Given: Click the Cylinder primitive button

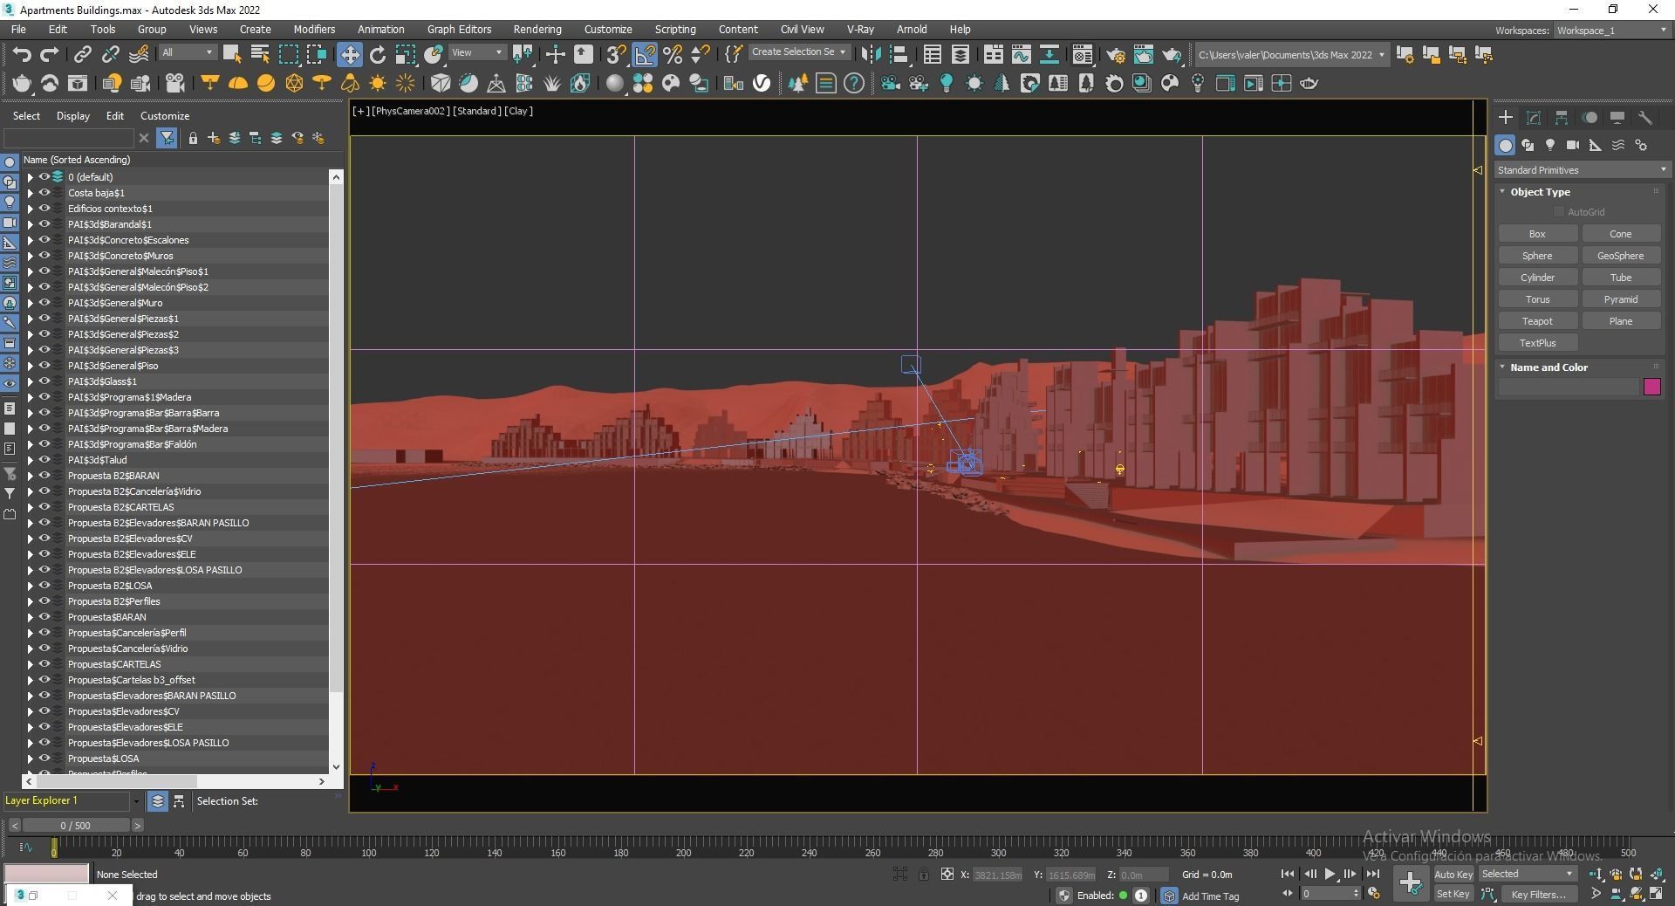Looking at the screenshot, I should coord(1537,278).
